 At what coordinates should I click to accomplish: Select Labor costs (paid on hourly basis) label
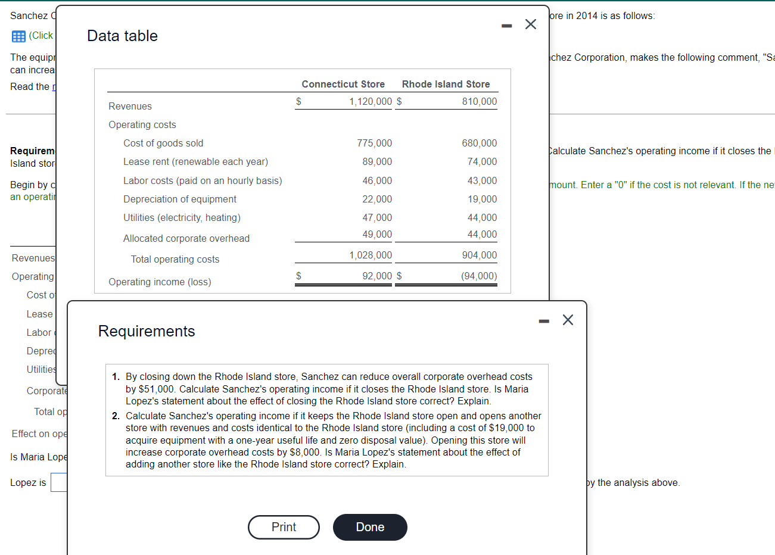click(x=203, y=180)
